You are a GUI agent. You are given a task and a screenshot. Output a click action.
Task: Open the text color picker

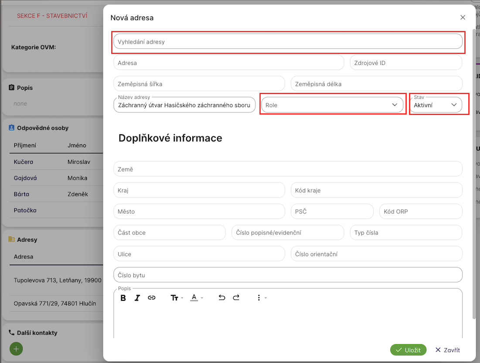197,298
